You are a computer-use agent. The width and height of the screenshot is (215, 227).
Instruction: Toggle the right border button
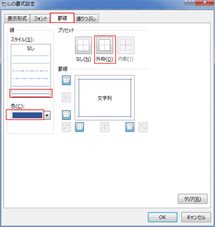(x=130, y=127)
